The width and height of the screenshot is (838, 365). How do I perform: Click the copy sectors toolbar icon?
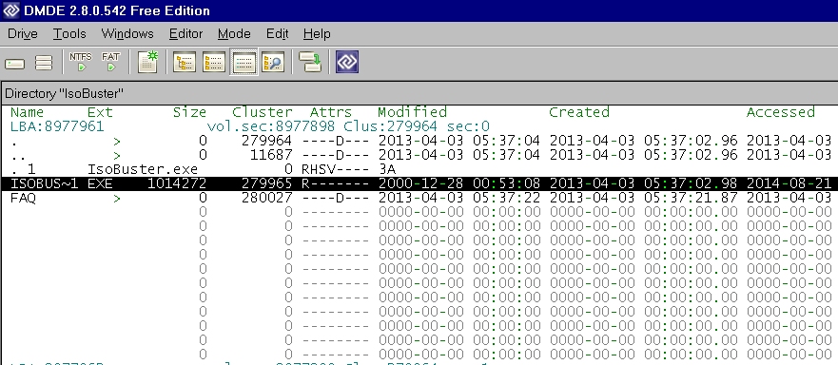(310, 62)
